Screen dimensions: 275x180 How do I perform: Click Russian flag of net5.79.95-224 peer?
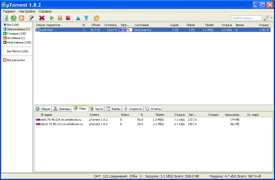tap(38, 120)
